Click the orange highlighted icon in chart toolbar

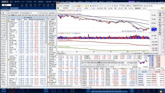point(79,6)
